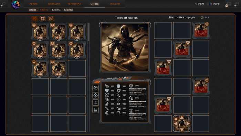Open the Терминал tab
The height and width of the screenshot is (136, 241).
click(x=74, y=4)
